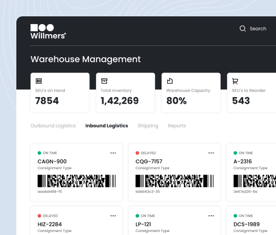Click ON TIME label on A-2316 card
Screen dimensions: 276x235
246,153
